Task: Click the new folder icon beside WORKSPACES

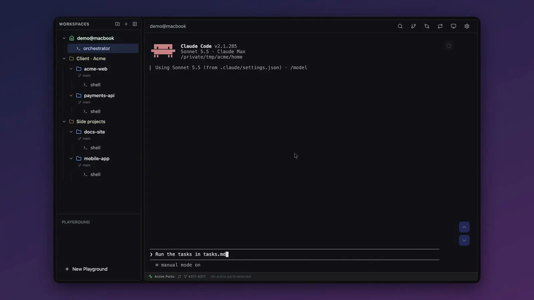Action: click(117, 24)
